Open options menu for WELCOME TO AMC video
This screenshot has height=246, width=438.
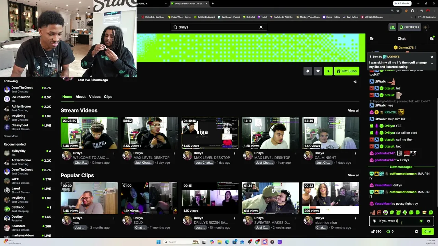(114, 153)
